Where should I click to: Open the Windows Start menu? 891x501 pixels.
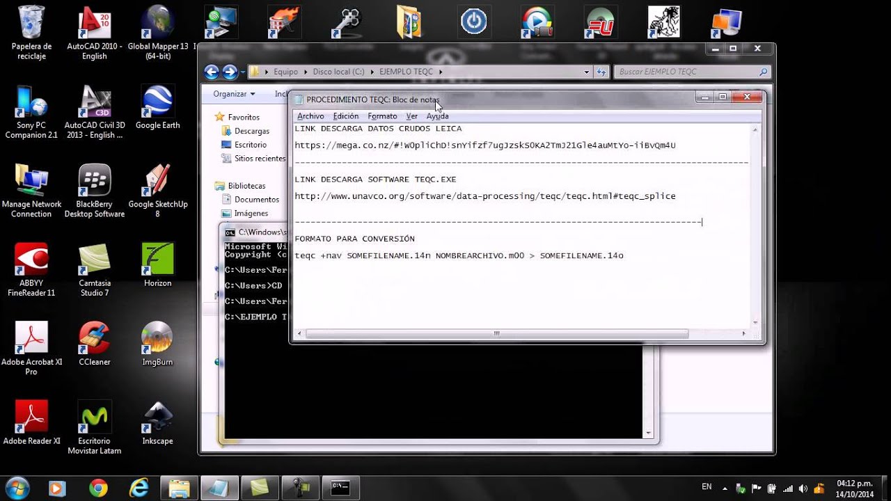tap(17, 488)
